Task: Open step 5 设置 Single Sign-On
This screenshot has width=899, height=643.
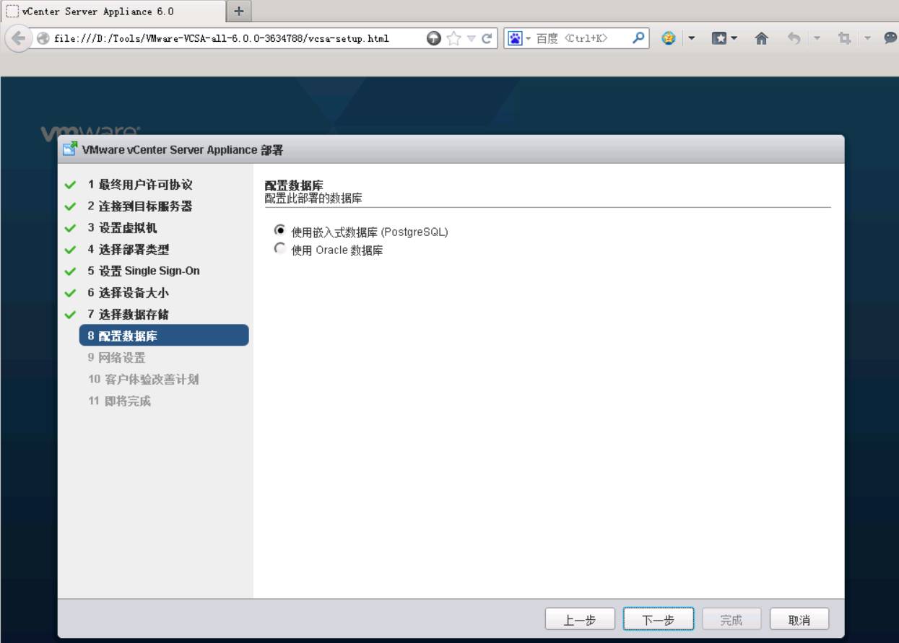Action: (144, 271)
